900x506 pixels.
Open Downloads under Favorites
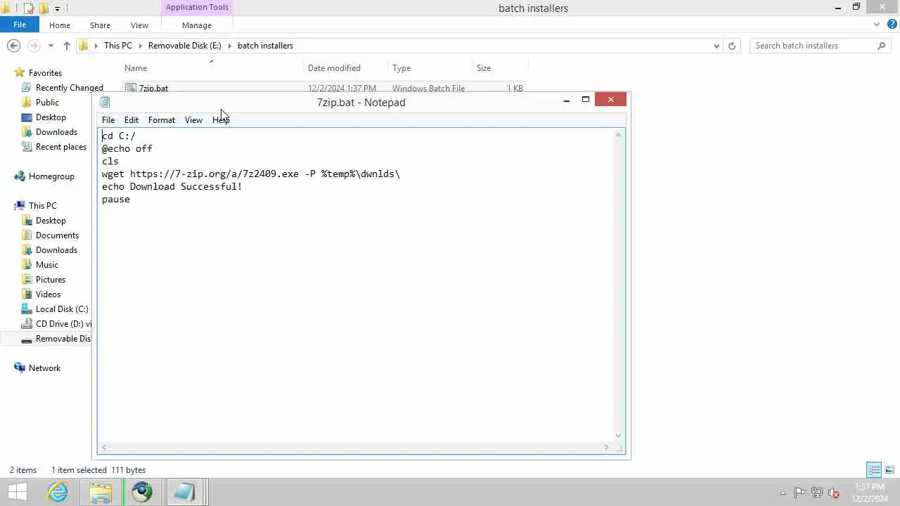click(56, 132)
